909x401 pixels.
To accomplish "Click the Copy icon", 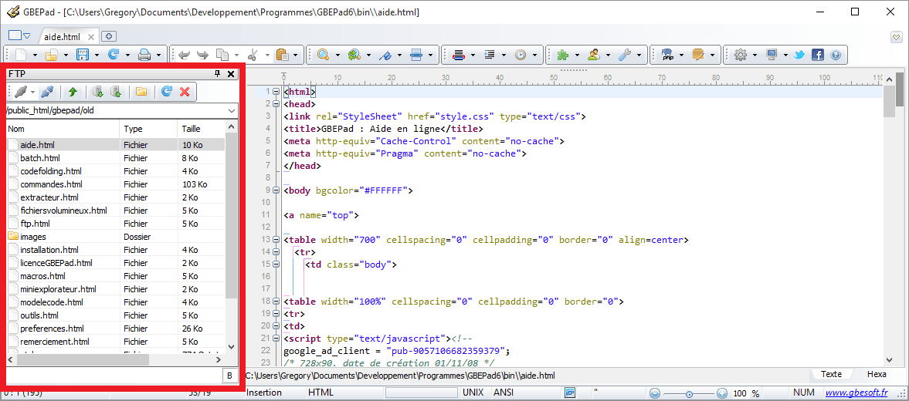I will click(x=222, y=55).
